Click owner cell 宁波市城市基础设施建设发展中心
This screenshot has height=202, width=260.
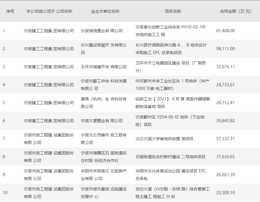104,192
